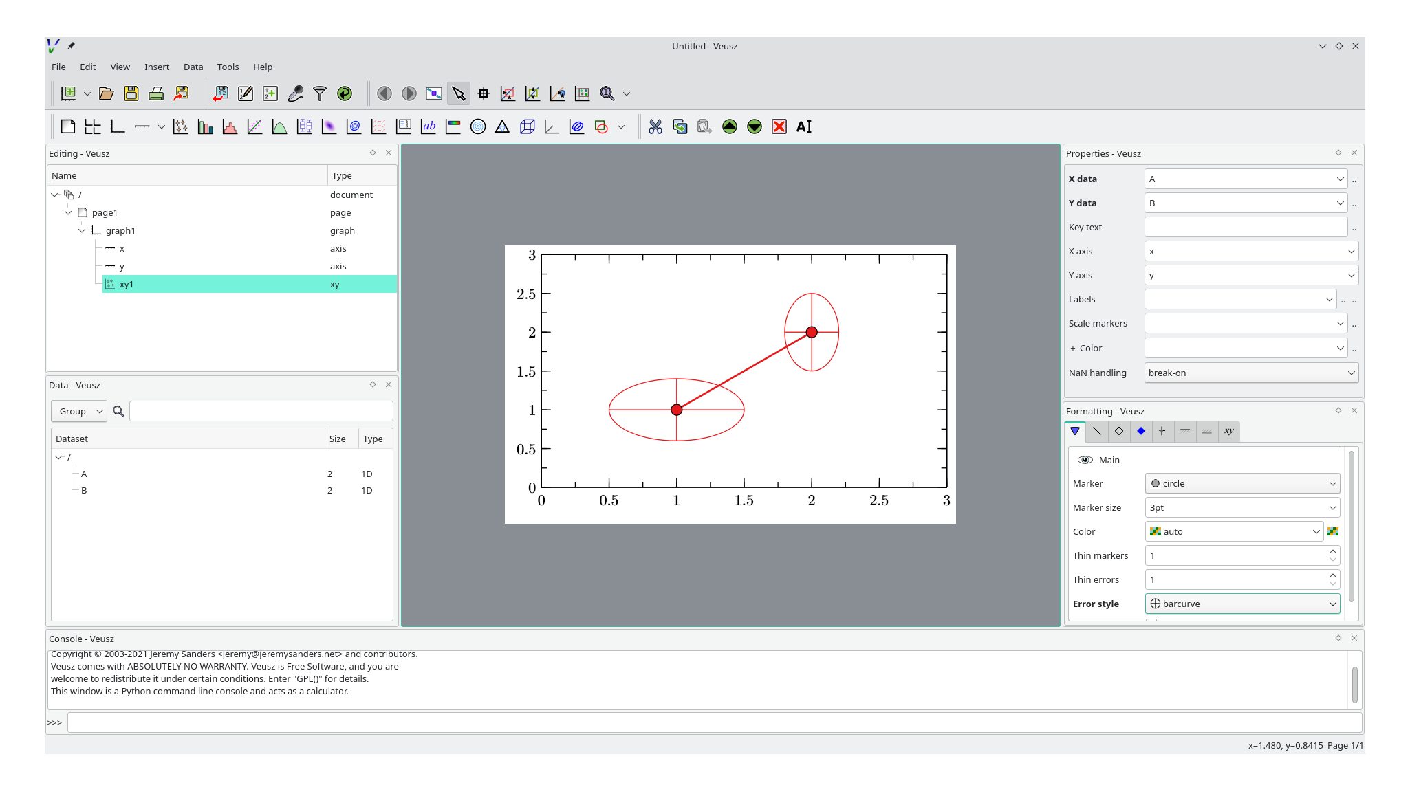Select the cut widget scissors icon
Screen dimensions: 1410x807
655,126
